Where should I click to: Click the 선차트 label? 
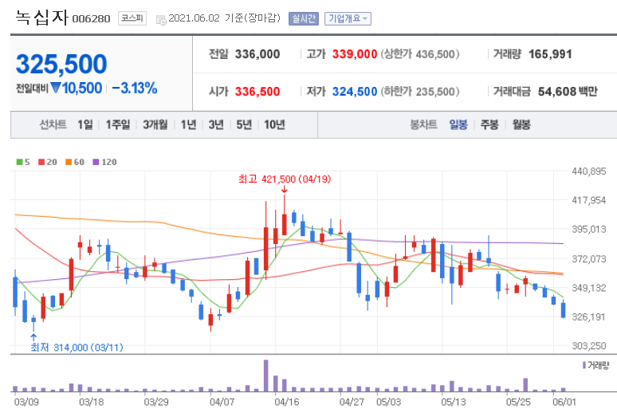pos(53,124)
